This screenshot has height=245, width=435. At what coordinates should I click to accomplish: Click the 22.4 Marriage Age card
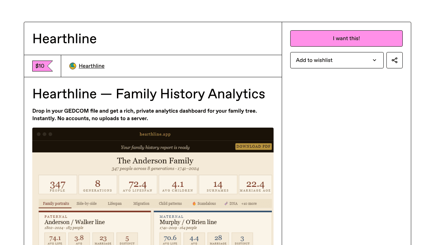point(256,185)
